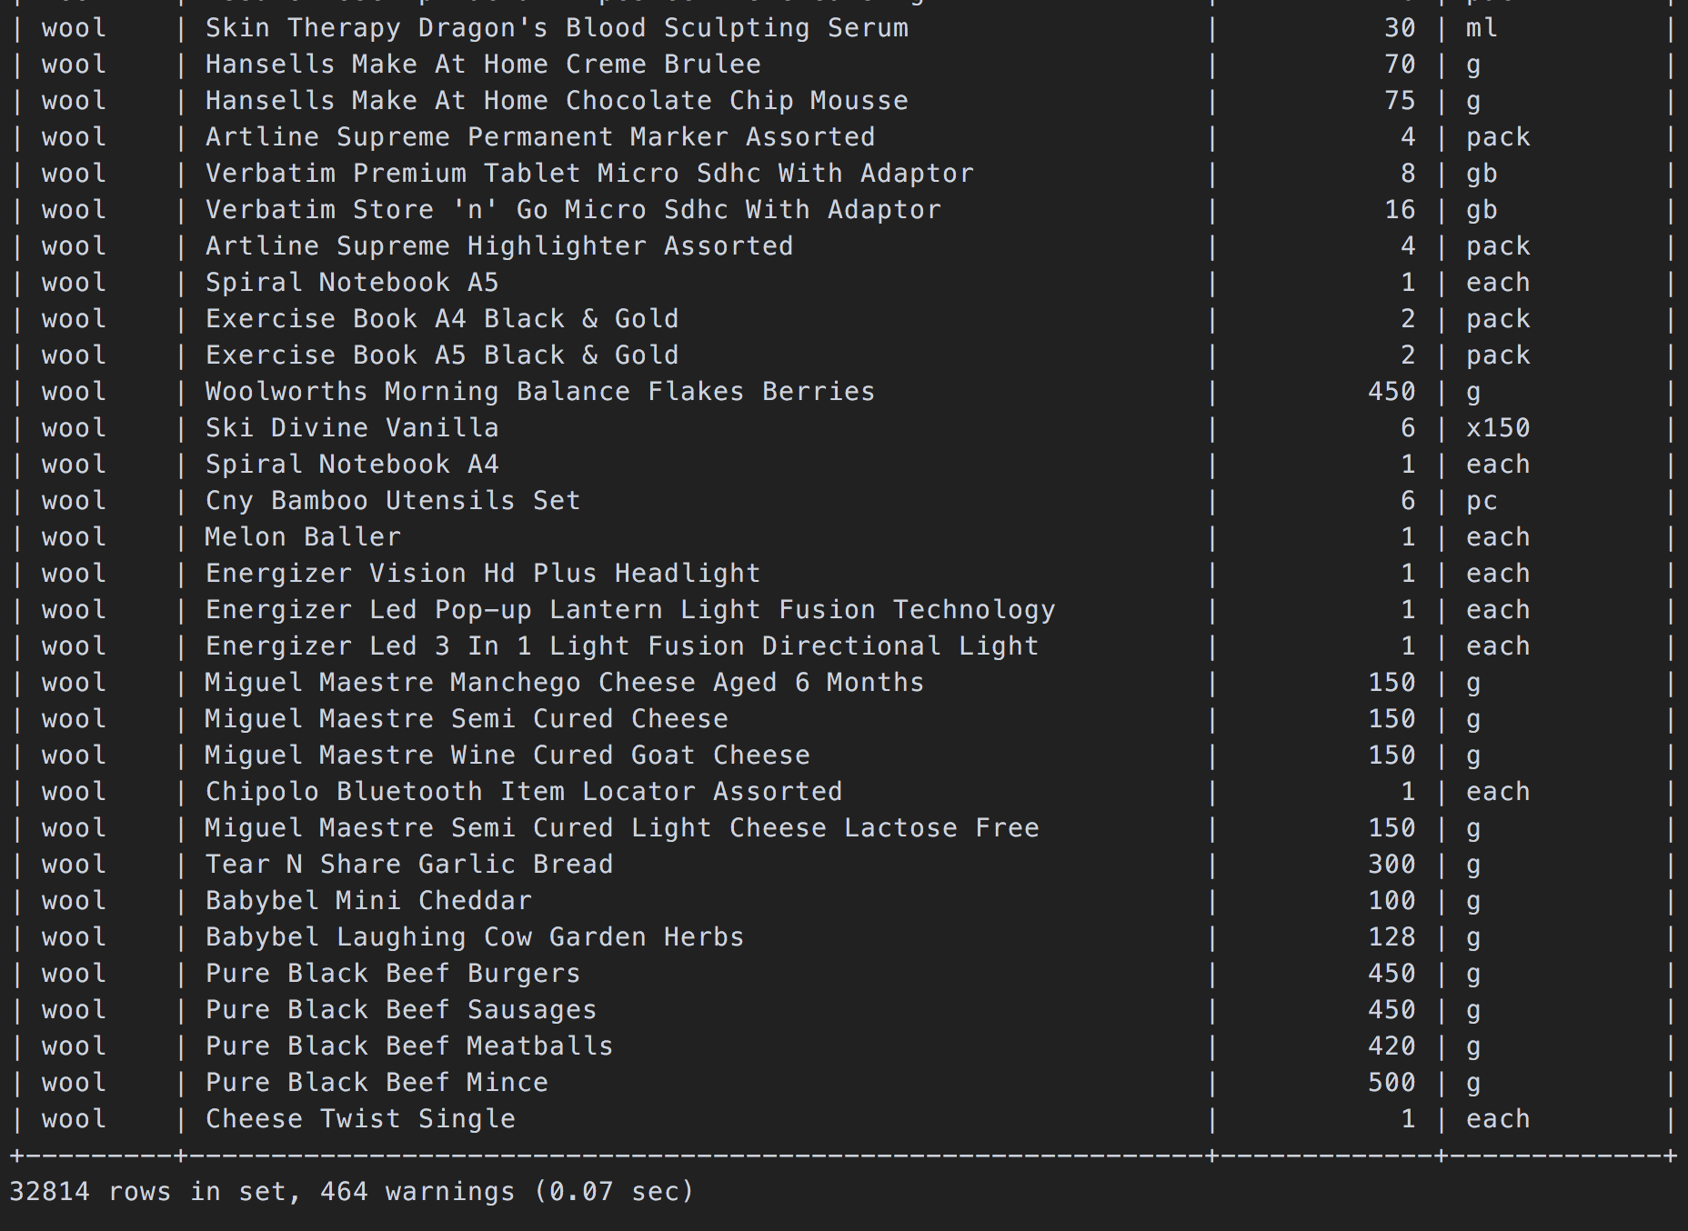Select quantity 500 in Beef Mince row
The width and height of the screenshot is (1688, 1231).
[x=1392, y=1083]
